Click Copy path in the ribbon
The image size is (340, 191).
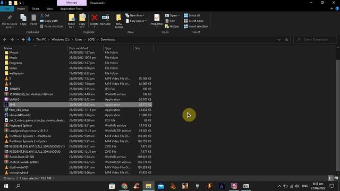point(49,21)
